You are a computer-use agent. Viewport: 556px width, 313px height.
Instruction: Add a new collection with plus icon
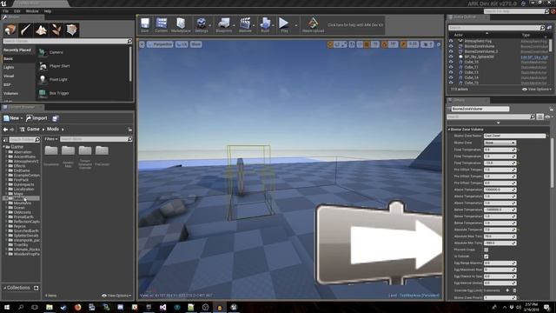click(36, 288)
